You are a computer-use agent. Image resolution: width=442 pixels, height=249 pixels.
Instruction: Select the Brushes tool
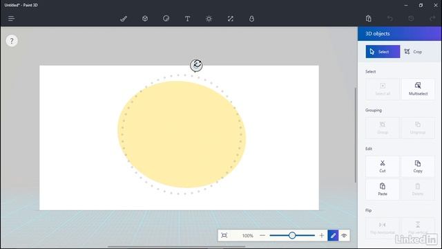124,19
